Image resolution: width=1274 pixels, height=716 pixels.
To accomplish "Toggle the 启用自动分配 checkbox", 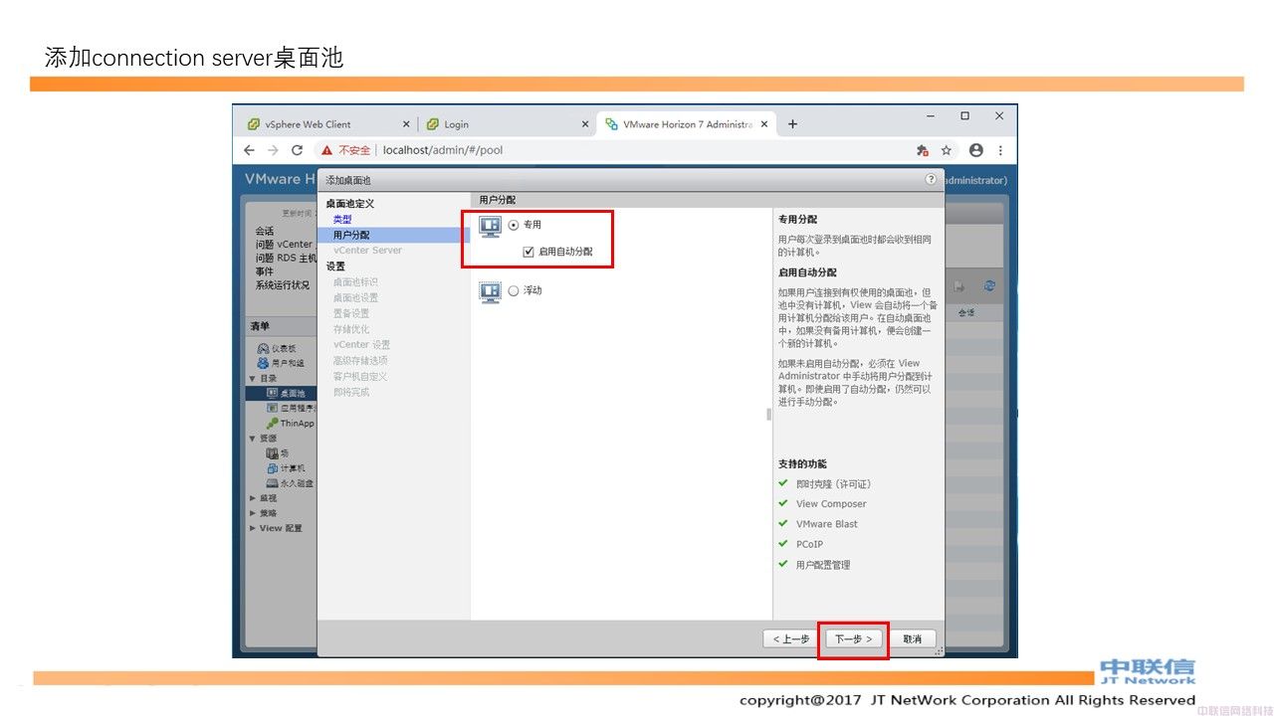I will [529, 252].
